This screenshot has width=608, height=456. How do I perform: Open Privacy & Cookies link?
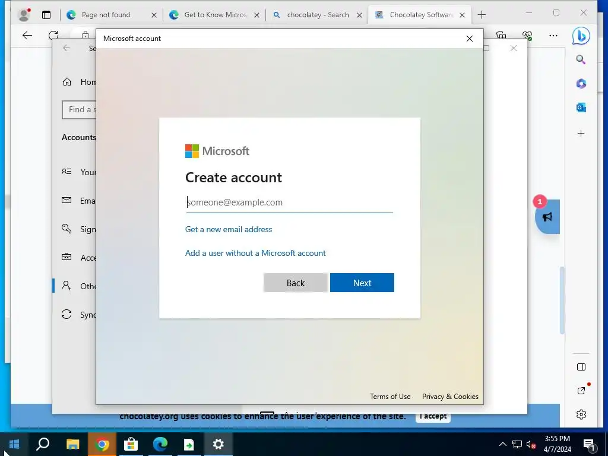pos(450,396)
